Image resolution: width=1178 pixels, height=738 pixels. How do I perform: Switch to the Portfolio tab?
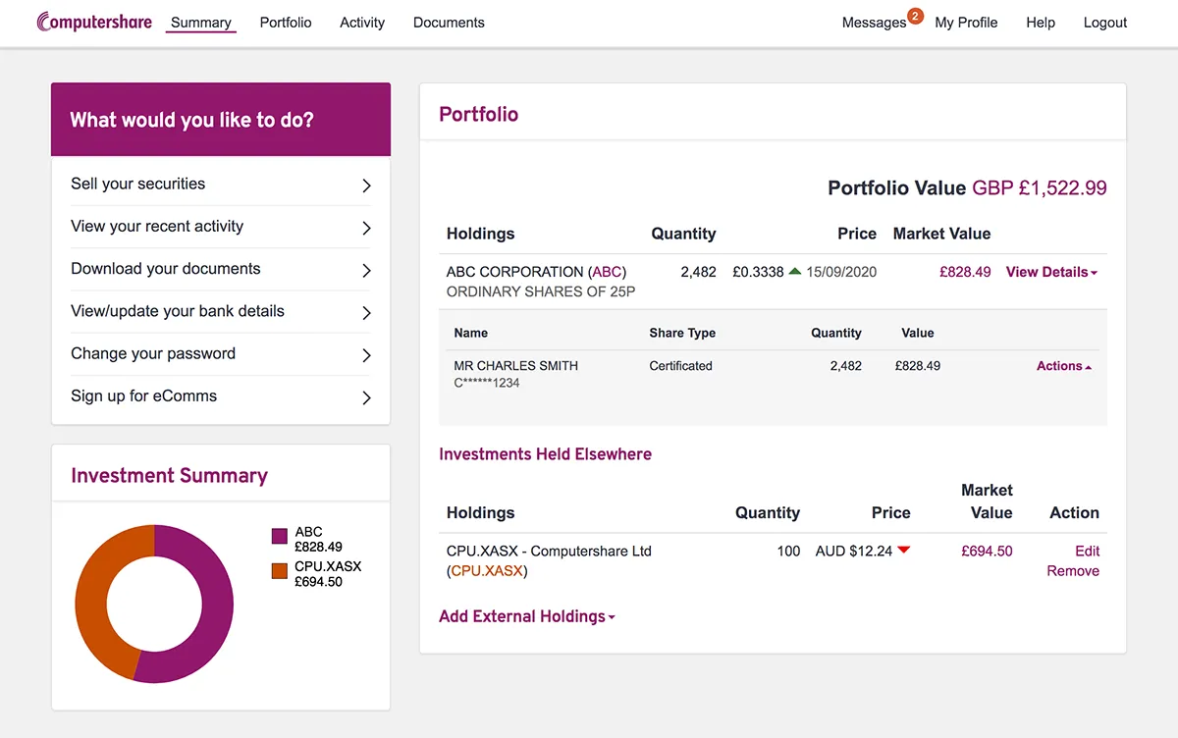point(285,22)
